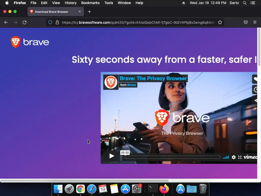This screenshot has width=261, height=196.
Task: Open Terminal from the Dock
Action: [x=153, y=189]
